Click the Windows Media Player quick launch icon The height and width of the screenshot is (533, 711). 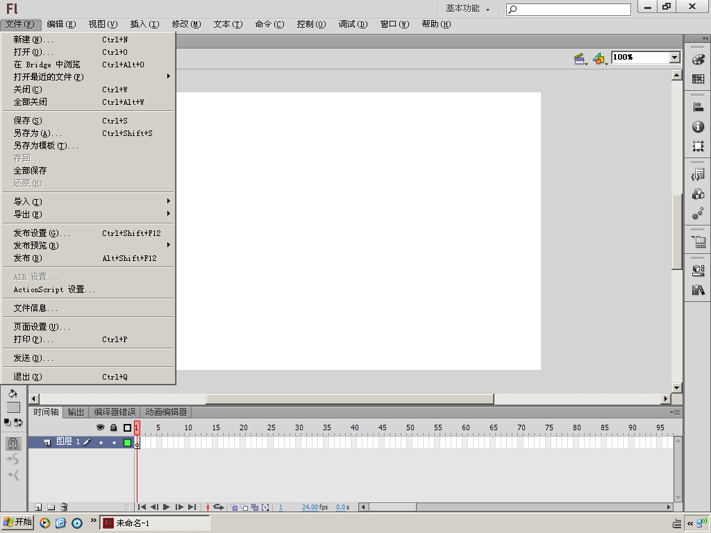pyautogui.click(x=44, y=523)
